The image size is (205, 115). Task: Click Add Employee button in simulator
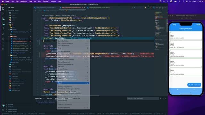194,85
